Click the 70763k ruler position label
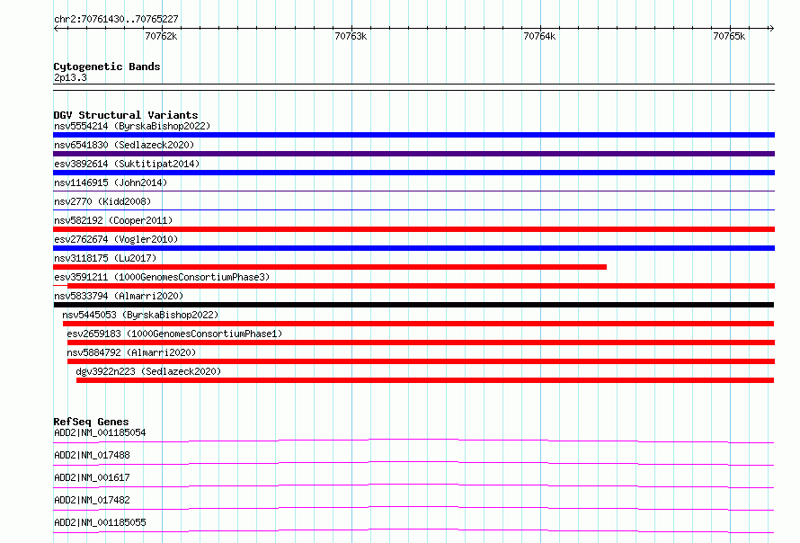Image resolution: width=800 pixels, height=543 pixels. pyautogui.click(x=351, y=36)
